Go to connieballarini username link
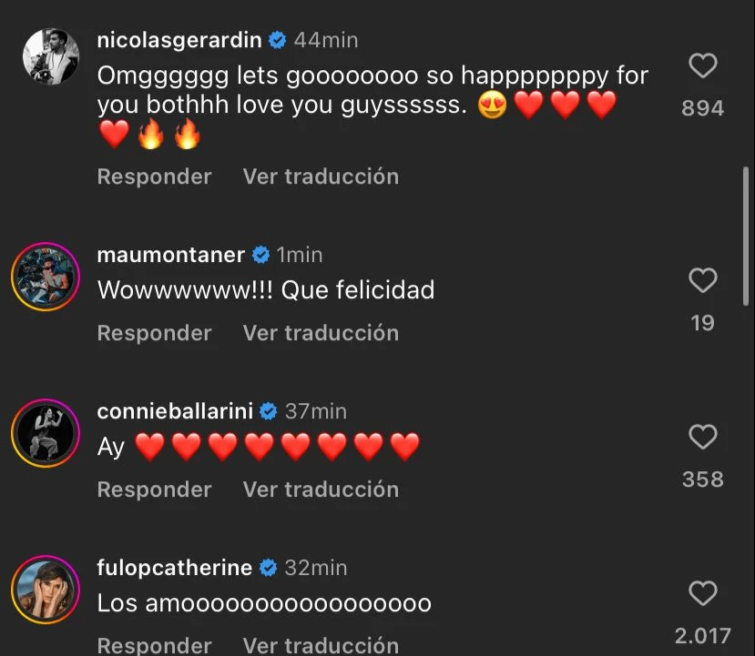This screenshot has height=656, width=755. pos(175,411)
